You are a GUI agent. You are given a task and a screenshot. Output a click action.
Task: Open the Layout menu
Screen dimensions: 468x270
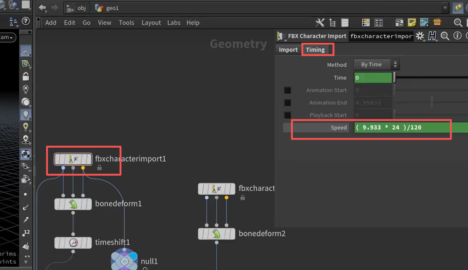click(151, 23)
